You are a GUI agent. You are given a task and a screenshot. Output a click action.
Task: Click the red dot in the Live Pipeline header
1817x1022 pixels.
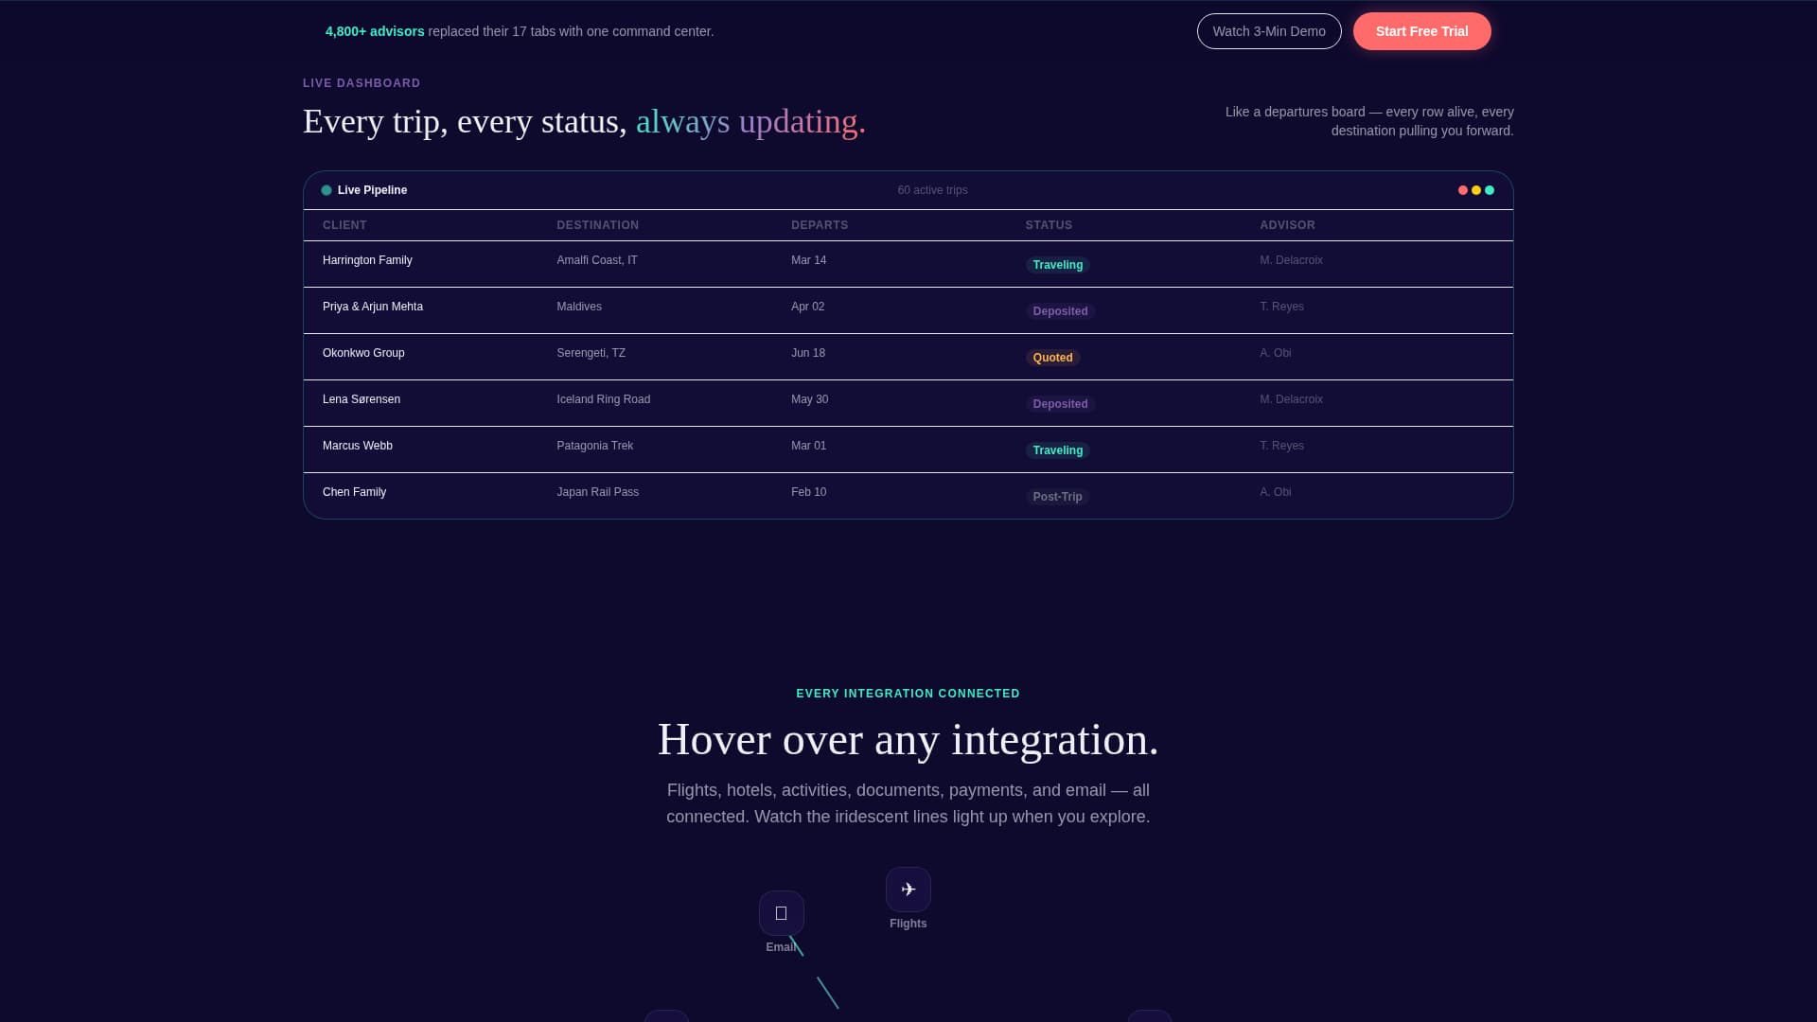1461,189
